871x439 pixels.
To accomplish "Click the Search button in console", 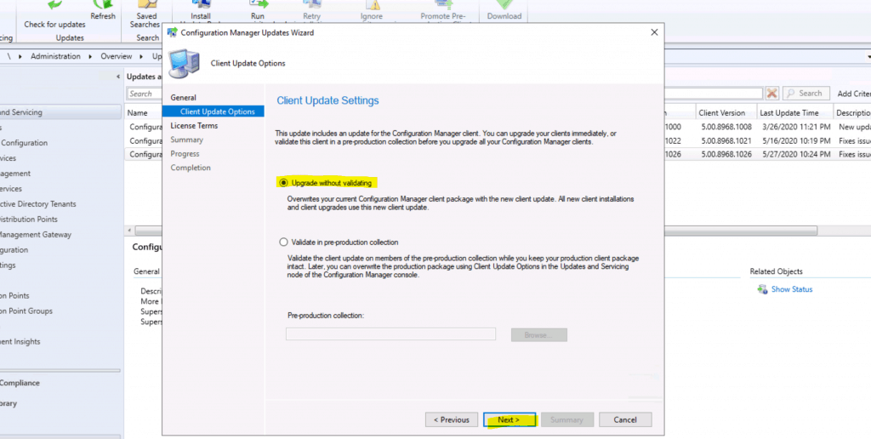I will (x=806, y=94).
